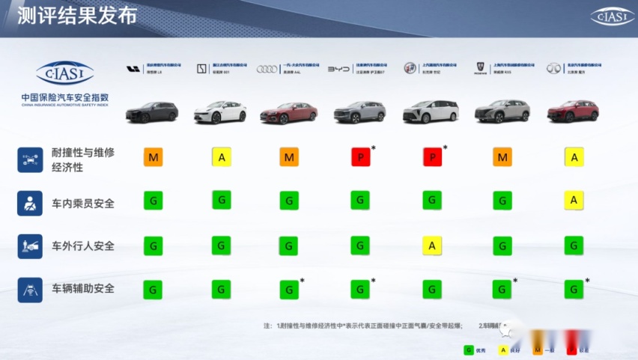This screenshot has height=360, width=638.
Task: Click the 车辆辅助安全 driver-assist icon
Action: tap(30, 290)
